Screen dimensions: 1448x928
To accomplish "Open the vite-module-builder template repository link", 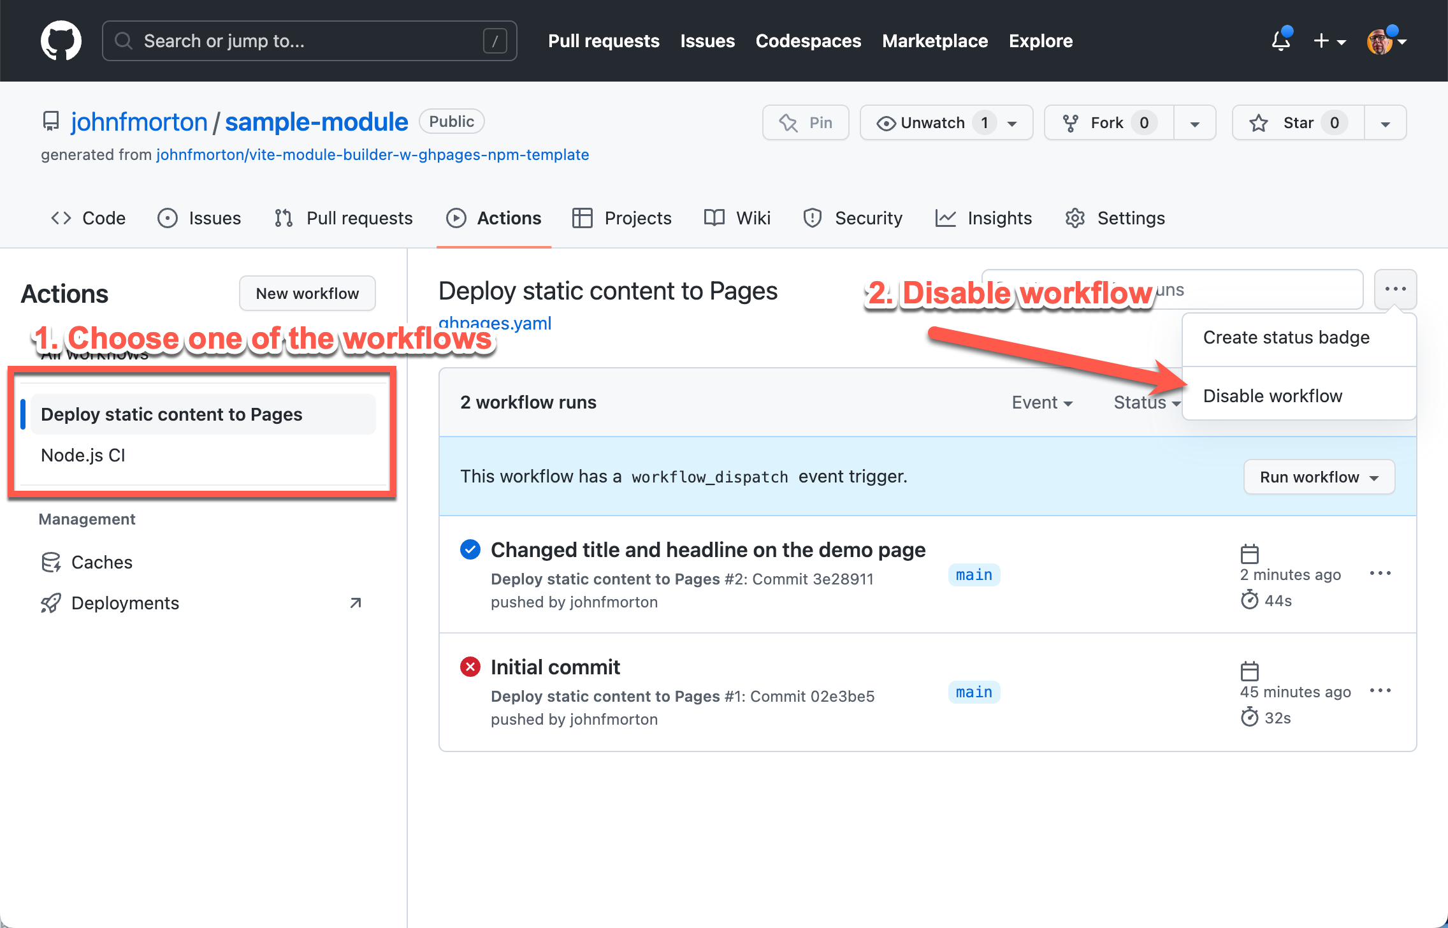I will coord(372,155).
